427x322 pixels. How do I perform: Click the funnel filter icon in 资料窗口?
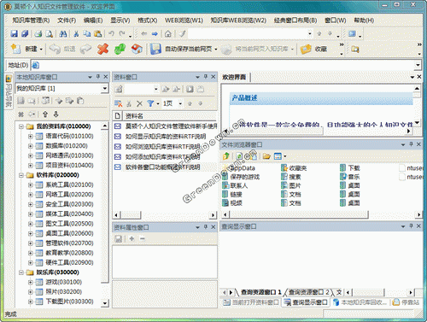pos(150,103)
